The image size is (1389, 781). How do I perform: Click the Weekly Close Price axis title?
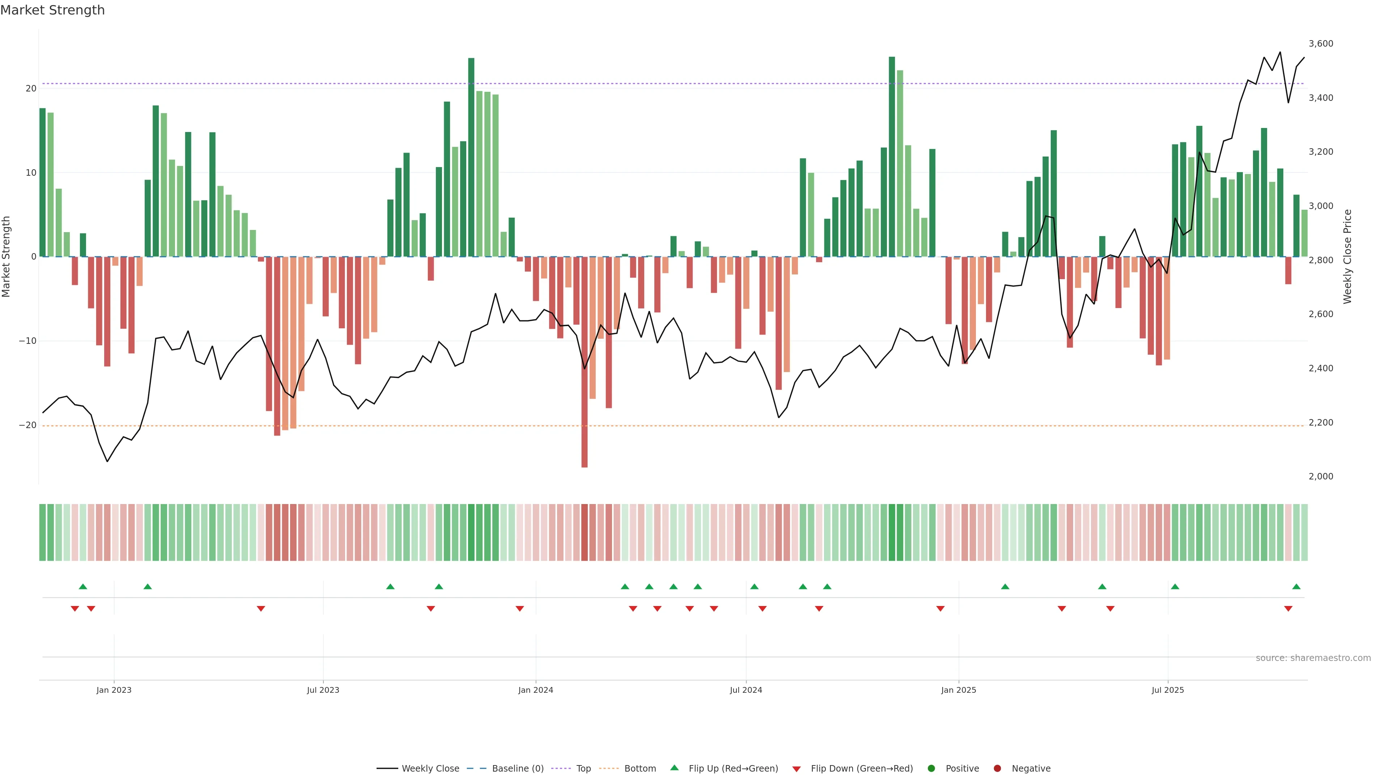tap(1347, 257)
